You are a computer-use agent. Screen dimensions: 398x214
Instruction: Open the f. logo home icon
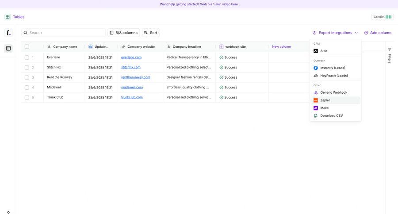[8, 33]
